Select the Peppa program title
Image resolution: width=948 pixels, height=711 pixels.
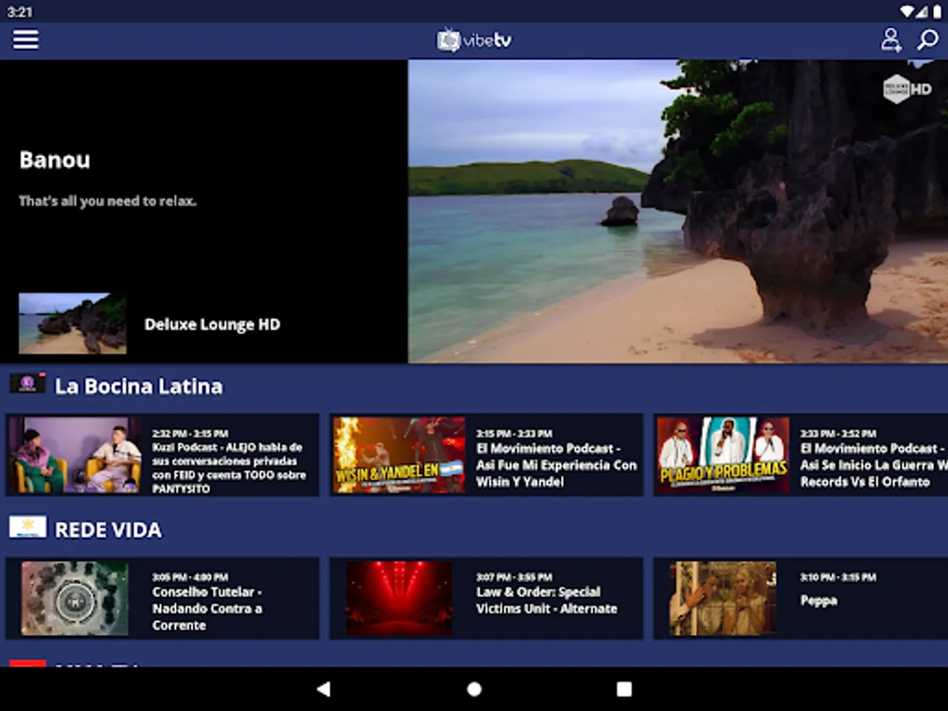tap(818, 600)
